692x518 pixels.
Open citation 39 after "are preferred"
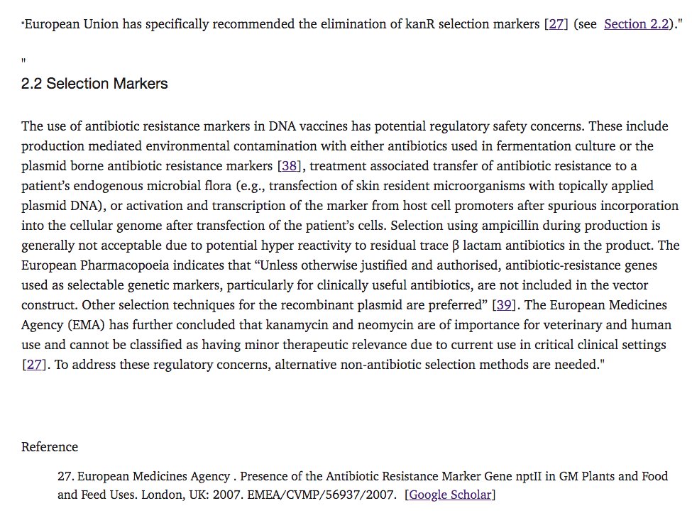click(506, 305)
